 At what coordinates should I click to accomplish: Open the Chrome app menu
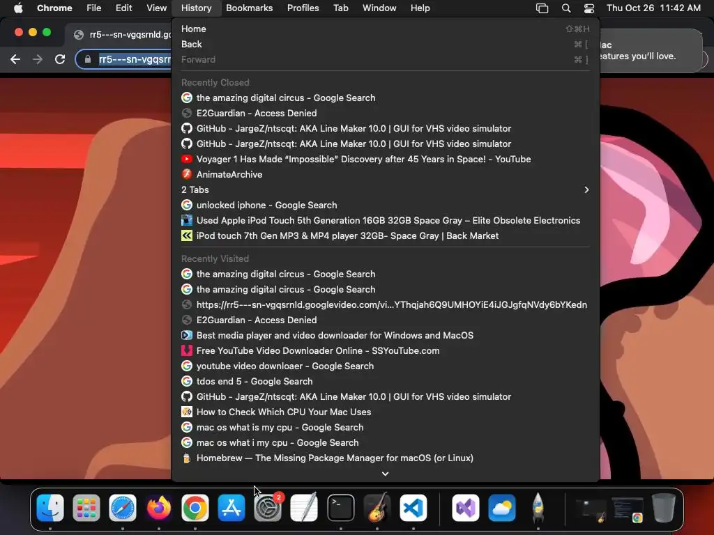click(x=54, y=8)
